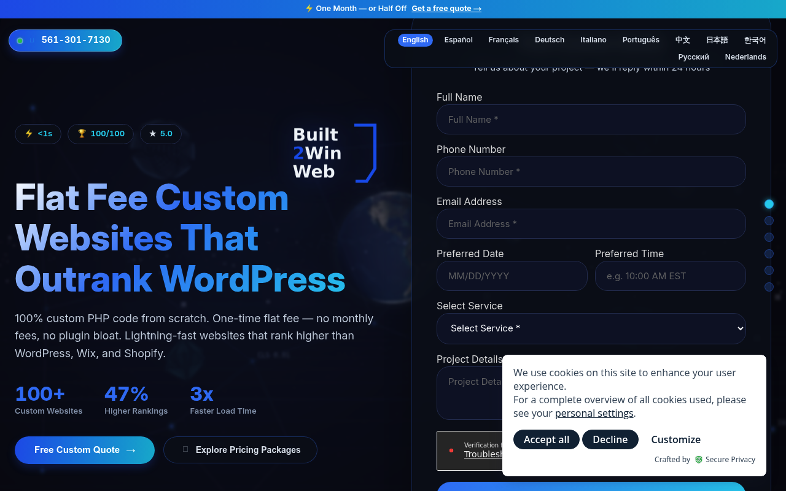
Task: Switch language to 한국어
Action: tap(755, 40)
